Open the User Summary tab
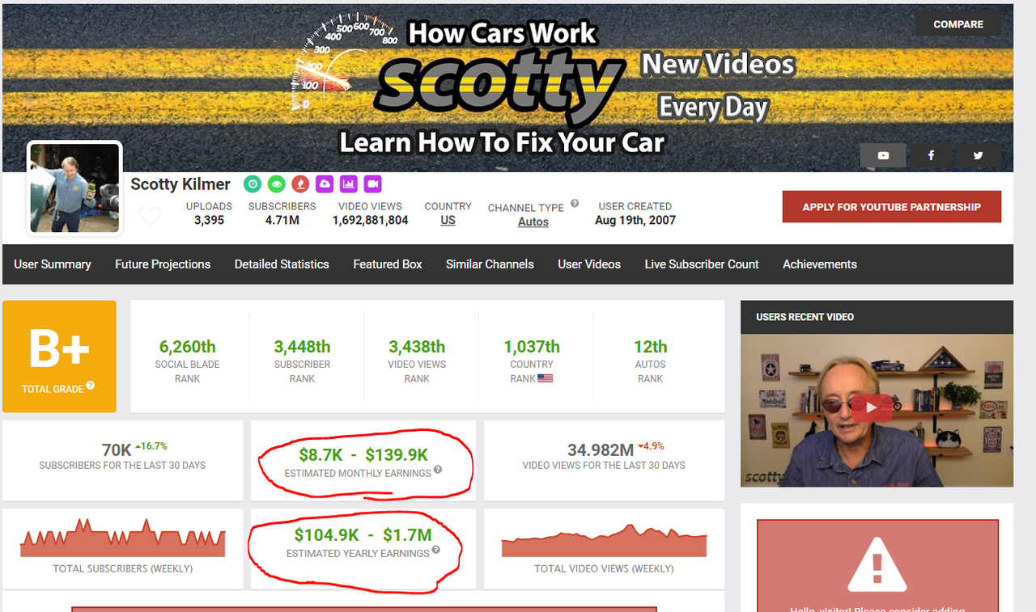 pyautogui.click(x=53, y=264)
